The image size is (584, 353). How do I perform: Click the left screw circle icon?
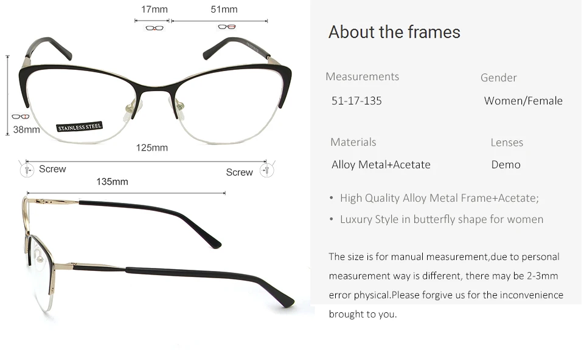pos(27,170)
